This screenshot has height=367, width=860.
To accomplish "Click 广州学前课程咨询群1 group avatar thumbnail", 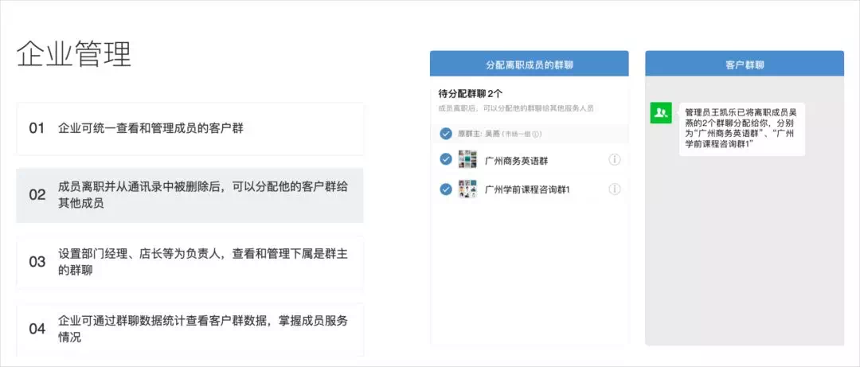I will (x=467, y=189).
